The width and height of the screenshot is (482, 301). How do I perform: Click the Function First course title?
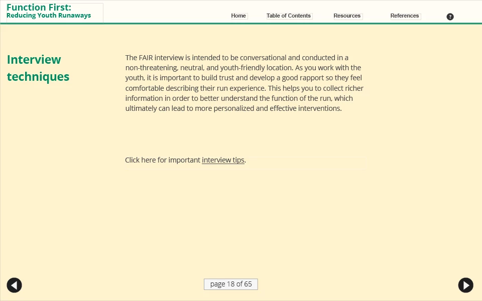(39, 8)
